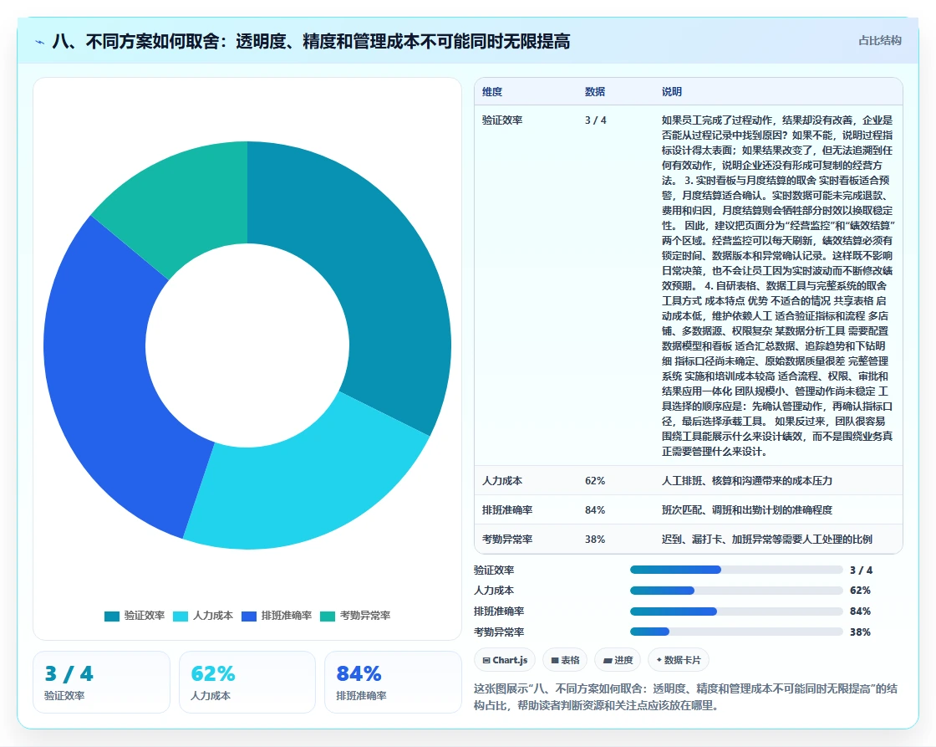
Task: Toggle the 人力成本 legend color swatch
Action: pos(181,617)
